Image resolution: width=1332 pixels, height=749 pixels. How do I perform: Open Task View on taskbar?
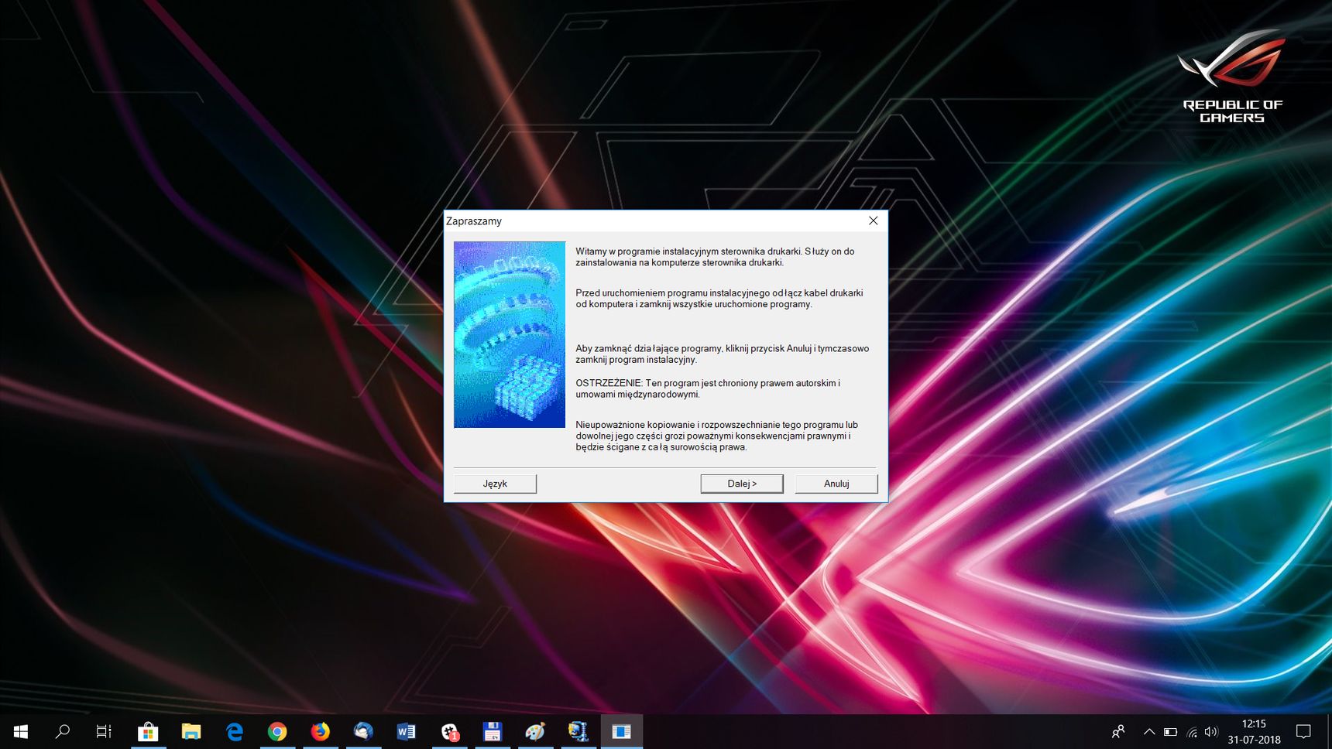pyautogui.click(x=104, y=731)
